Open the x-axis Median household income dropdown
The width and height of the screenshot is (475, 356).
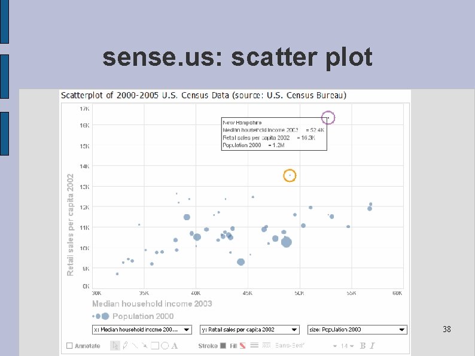[x=142, y=329]
